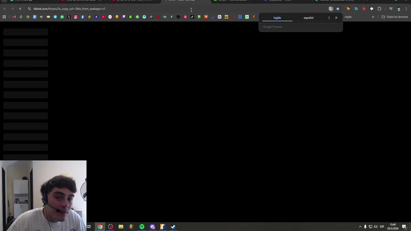Expand the hidden bookmarks chevron
Image resolution: width=411 pixels, height=231 pixels.
pyautogui.click(x=373, y=17)
